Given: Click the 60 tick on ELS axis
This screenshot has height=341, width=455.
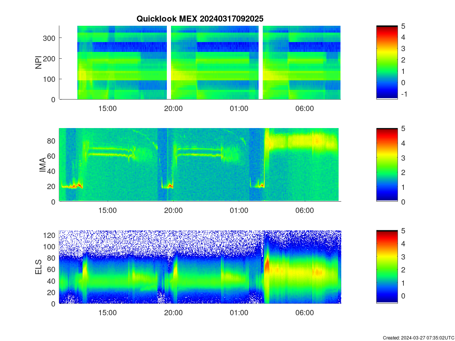Looking at the screenshot, I should tap(52, 269).
